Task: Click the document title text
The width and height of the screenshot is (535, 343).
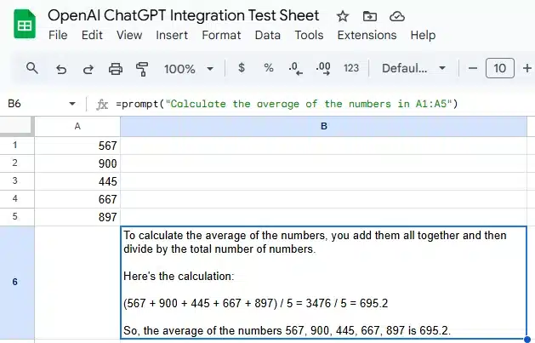Action: (183, 15)
